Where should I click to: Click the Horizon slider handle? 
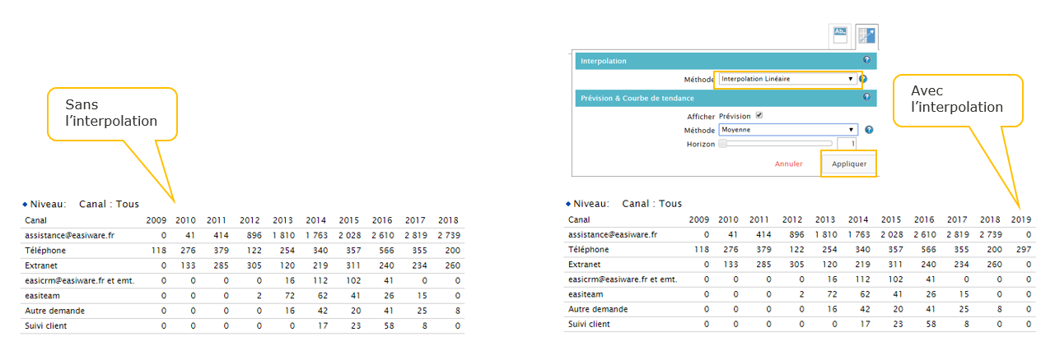(723, 144)
